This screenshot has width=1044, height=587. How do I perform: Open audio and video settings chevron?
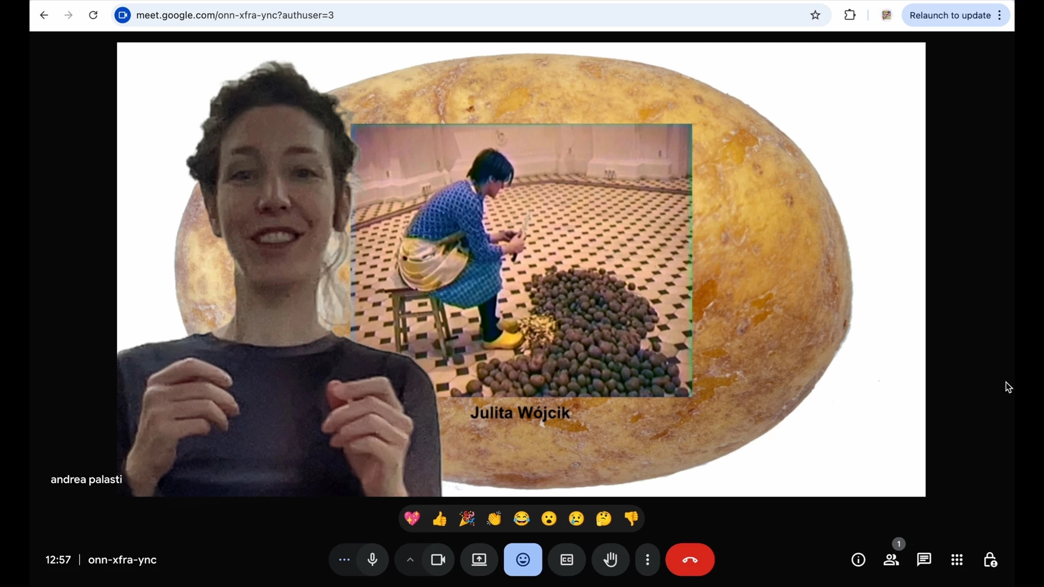410,559
